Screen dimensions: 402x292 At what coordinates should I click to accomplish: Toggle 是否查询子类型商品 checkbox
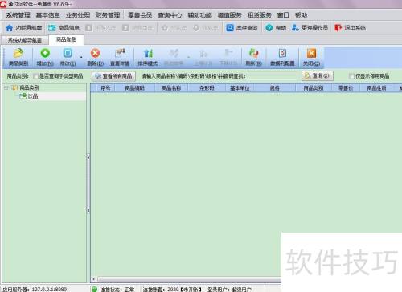coord(35,76)
